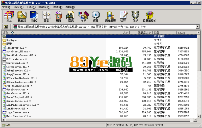
Task: Open the View (查看) toolbar icon
Action: [46, 16]
